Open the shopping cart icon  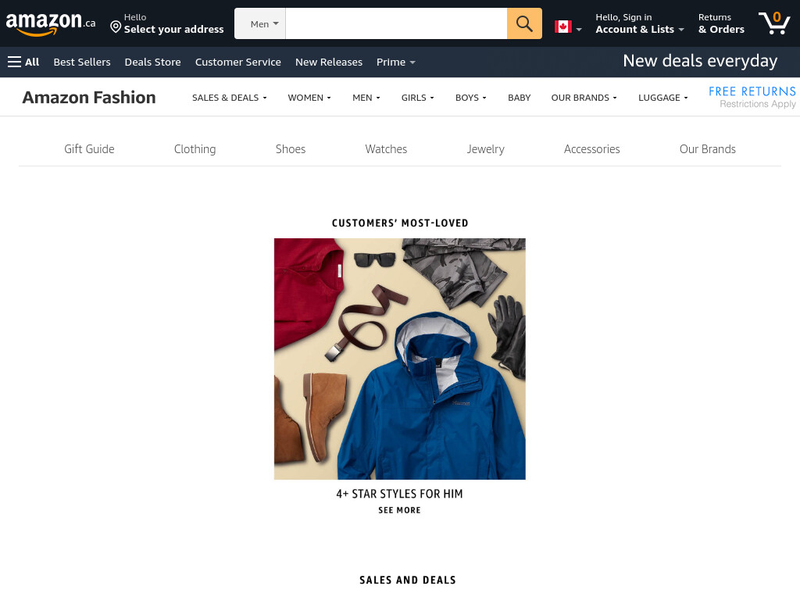774,23
